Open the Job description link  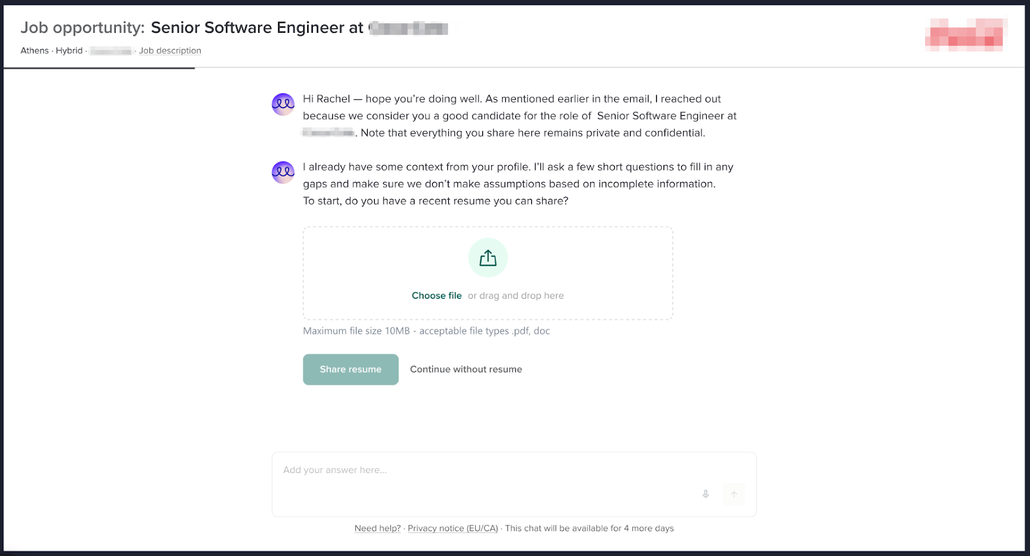(x=170, y=51)
